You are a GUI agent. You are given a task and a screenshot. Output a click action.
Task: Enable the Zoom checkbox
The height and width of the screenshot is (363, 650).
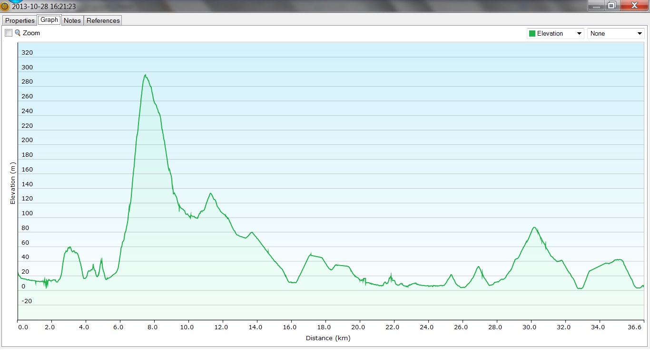click(9, 33)
